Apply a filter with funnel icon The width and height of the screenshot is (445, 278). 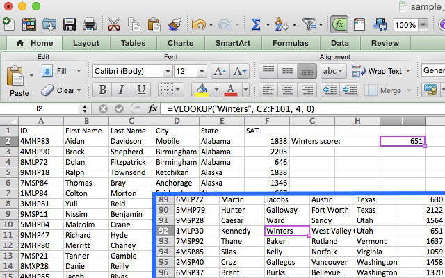309,25
